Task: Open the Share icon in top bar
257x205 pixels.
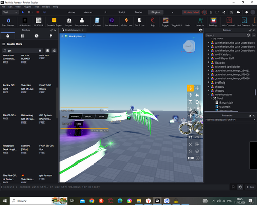Action: tap(224, 12)
